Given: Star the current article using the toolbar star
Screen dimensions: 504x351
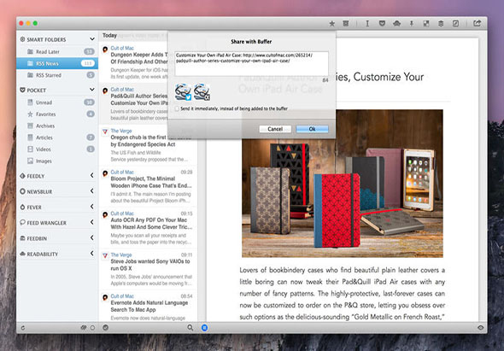Looking at the screenshot, I should pos(332,23).
